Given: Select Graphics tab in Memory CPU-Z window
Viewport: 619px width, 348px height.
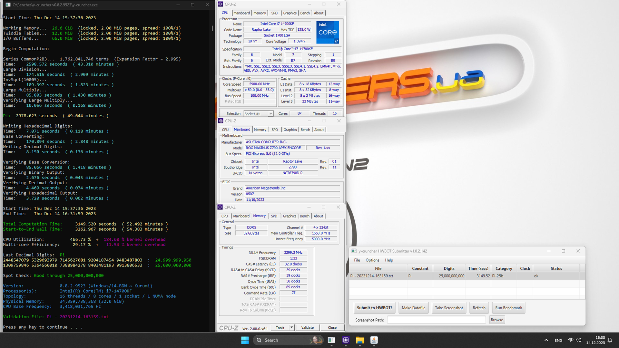Looking at the screenshot, I should 290,216.
